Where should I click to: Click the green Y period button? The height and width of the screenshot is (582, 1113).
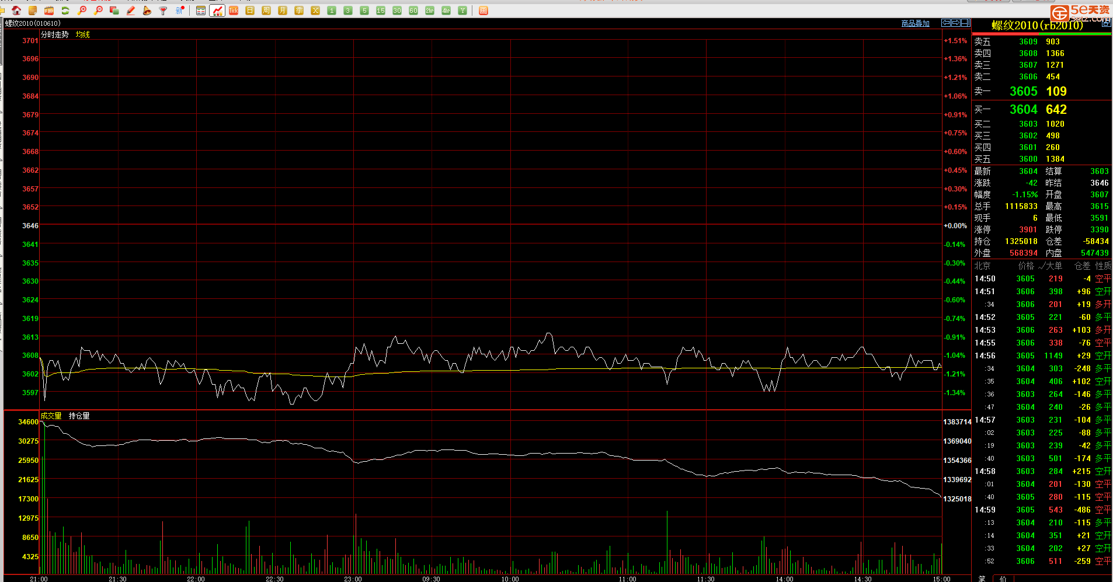[462, 11]
